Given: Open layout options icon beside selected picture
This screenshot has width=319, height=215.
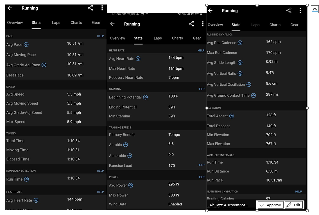Looking at the screenshot, I should click(315, 9).
